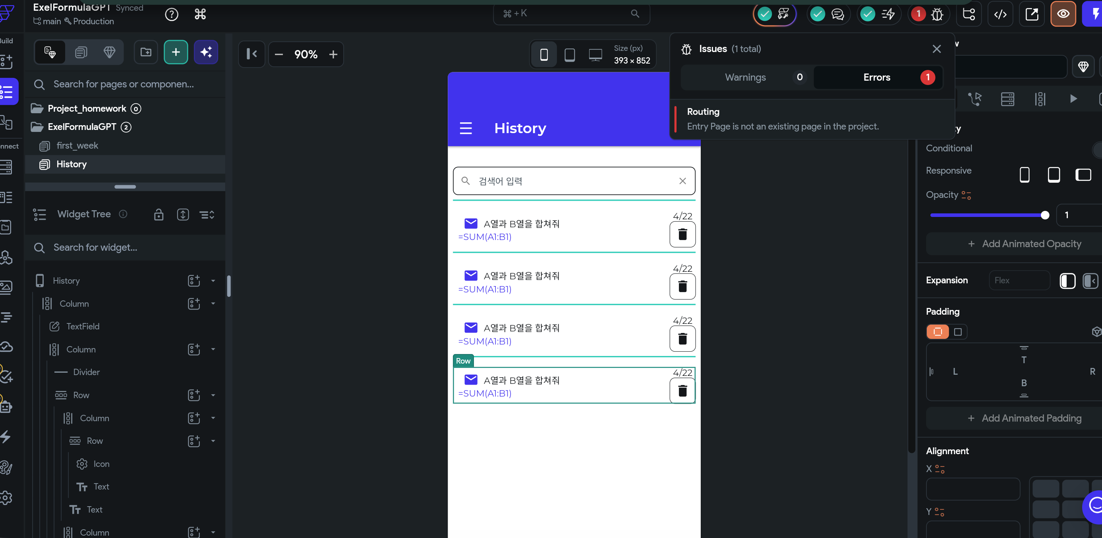Image resolution: width=1102 pixels, height=538 pixels.
Task: Toggle Responsive desktop visibility
Action: tap(1083, 174)
